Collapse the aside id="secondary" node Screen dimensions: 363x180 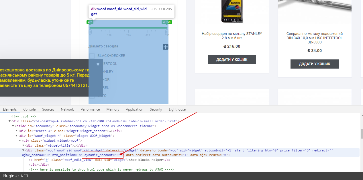click(x=13, y=126)
